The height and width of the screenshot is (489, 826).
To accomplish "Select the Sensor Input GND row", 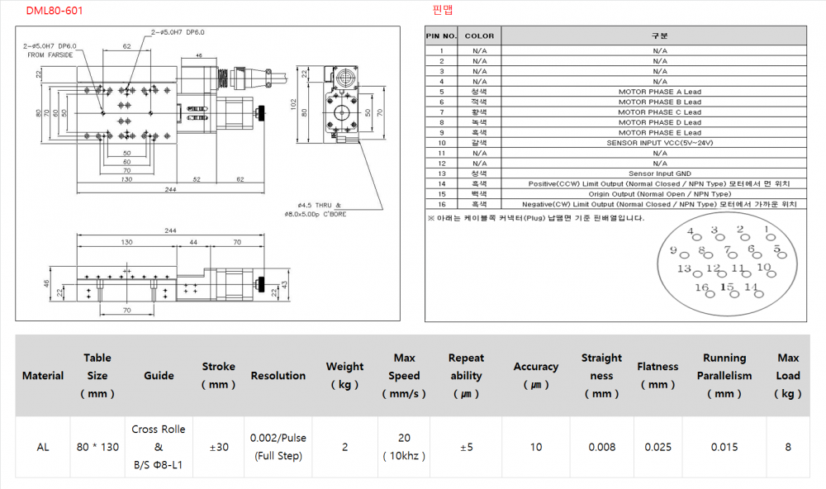I will pos(659,173).
